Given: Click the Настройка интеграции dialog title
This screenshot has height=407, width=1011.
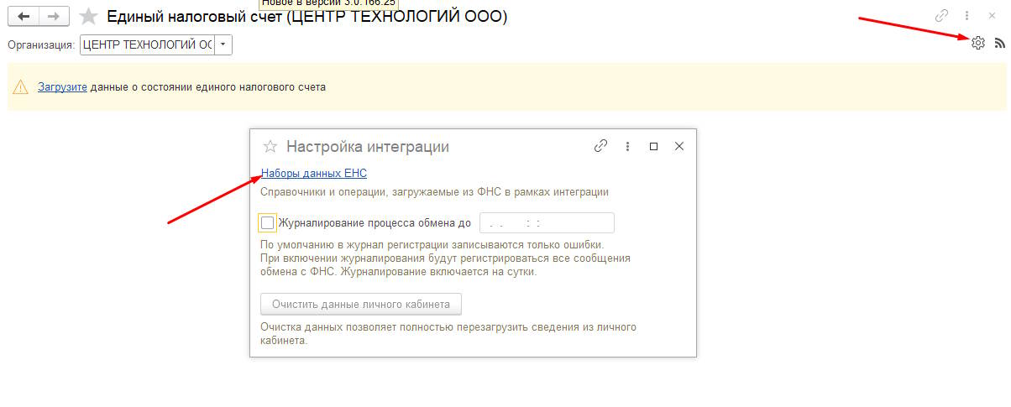Looking at the screenshot, I should 368,146.
